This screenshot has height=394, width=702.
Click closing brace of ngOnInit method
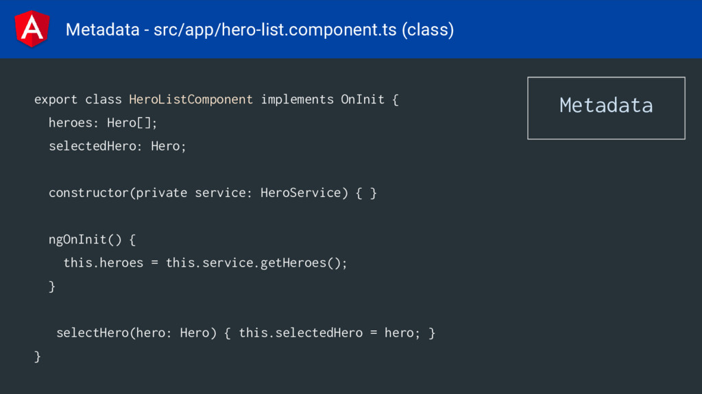pos(52,287)
